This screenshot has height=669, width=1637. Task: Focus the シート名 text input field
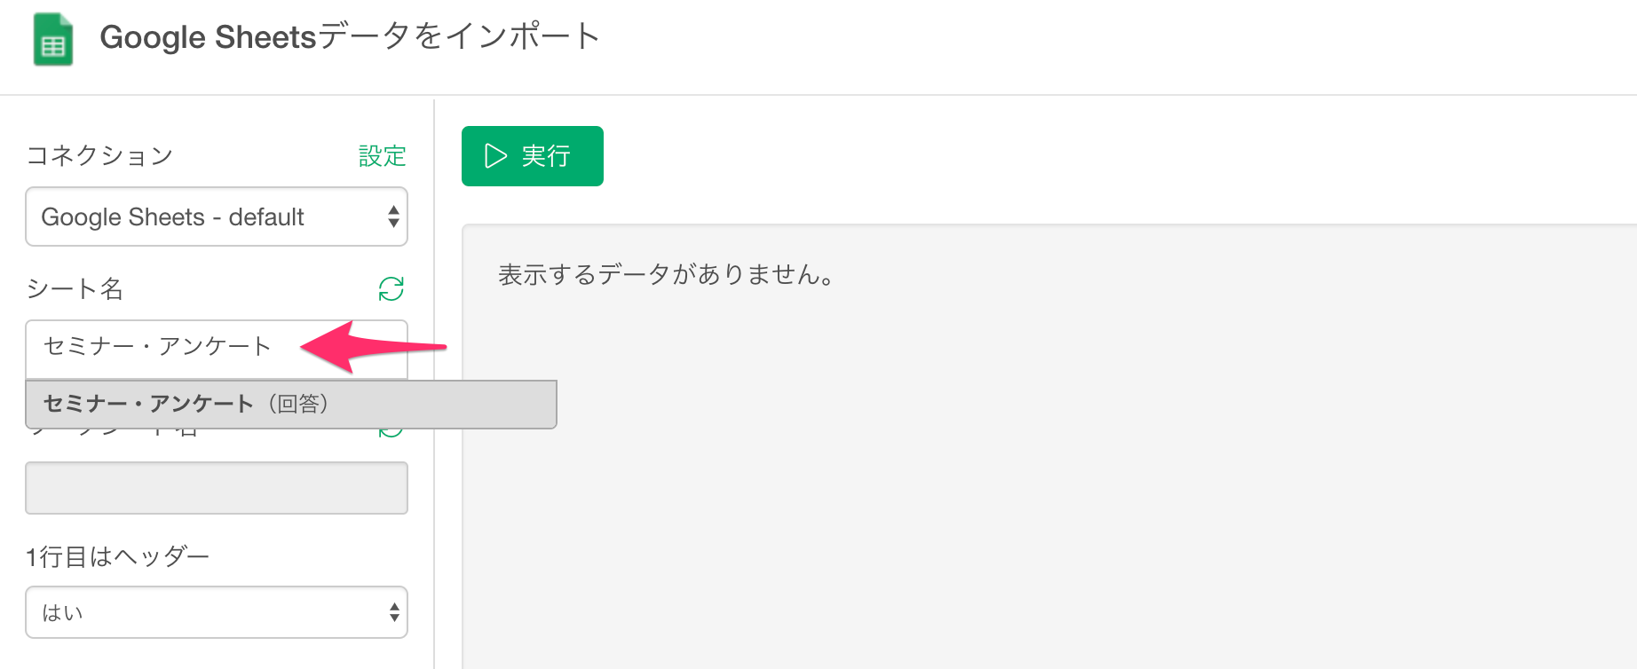click(x=160, y=347)
